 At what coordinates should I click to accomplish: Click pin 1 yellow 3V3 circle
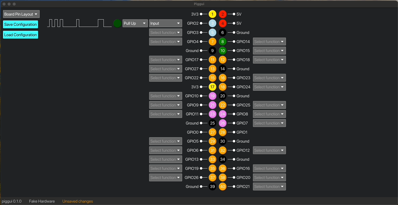pos(212,14)
